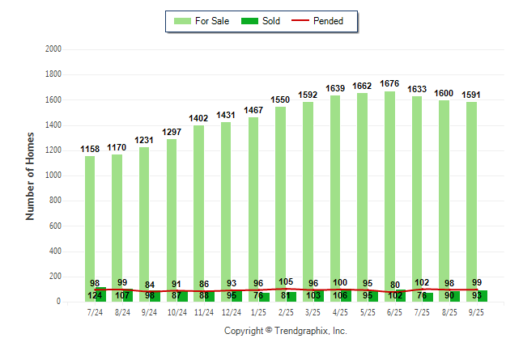Click the 9/25 x-axis month label
This screenshot has height=351, width=523.
pos(476,311)
